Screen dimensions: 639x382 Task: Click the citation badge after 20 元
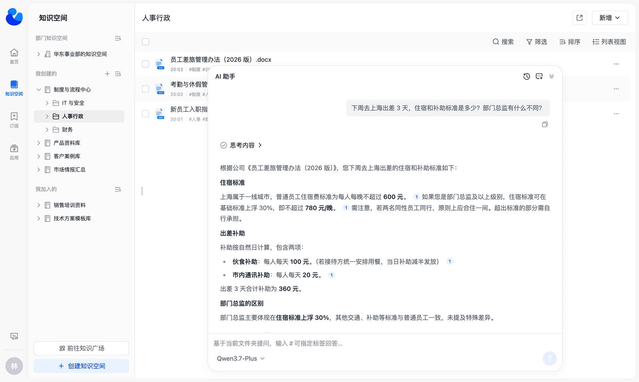coord(331,275)
